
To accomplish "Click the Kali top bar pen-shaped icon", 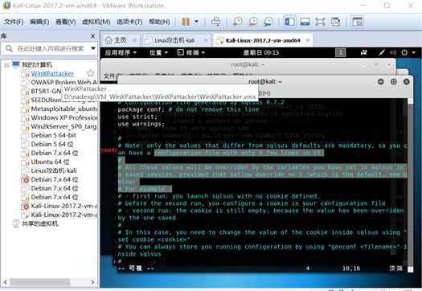I will [382, 52].
